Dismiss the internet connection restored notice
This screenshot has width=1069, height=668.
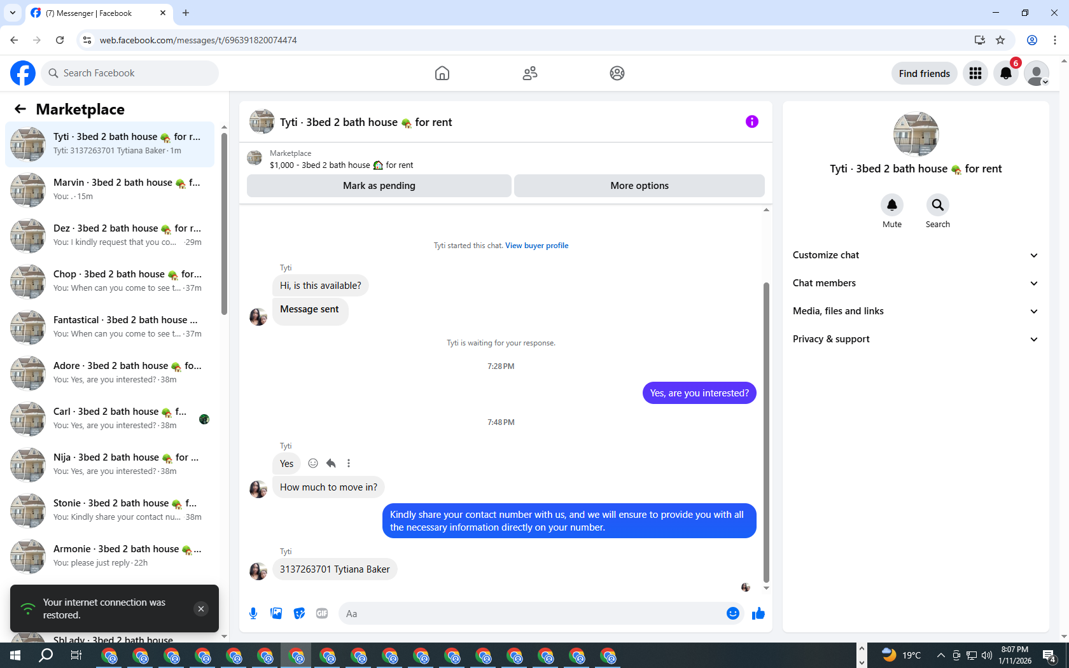[x=201, y=609]
